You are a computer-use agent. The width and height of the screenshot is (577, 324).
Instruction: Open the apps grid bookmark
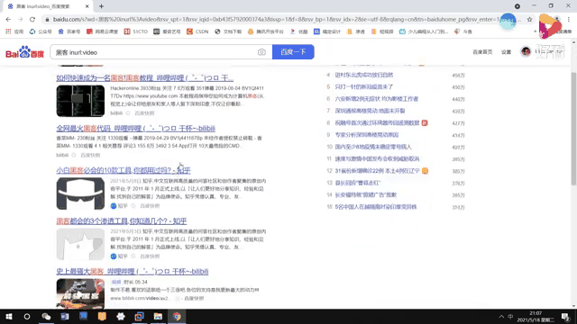coord(14,31)
